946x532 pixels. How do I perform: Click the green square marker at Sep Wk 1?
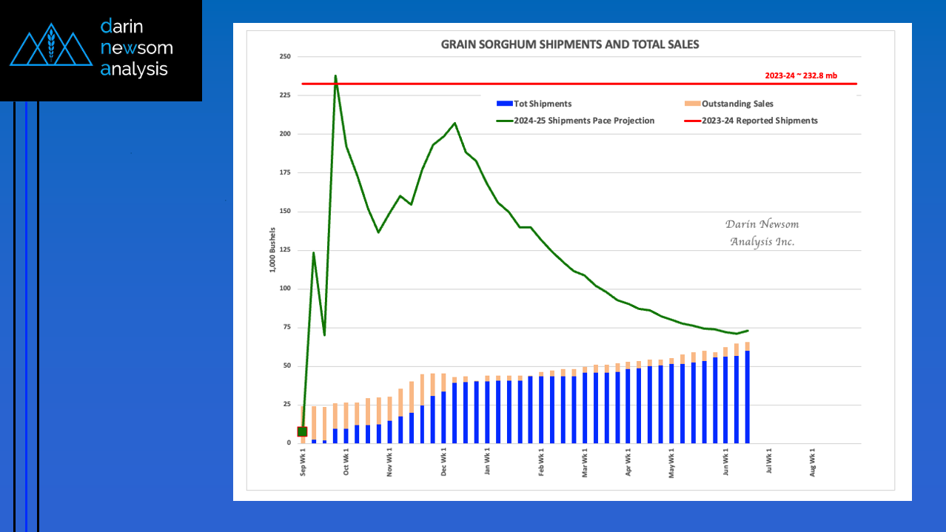(302, 431)
